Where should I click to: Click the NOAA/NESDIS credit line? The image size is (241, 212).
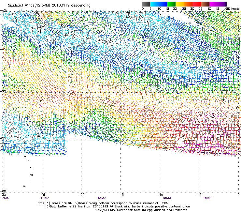(141, 210)
